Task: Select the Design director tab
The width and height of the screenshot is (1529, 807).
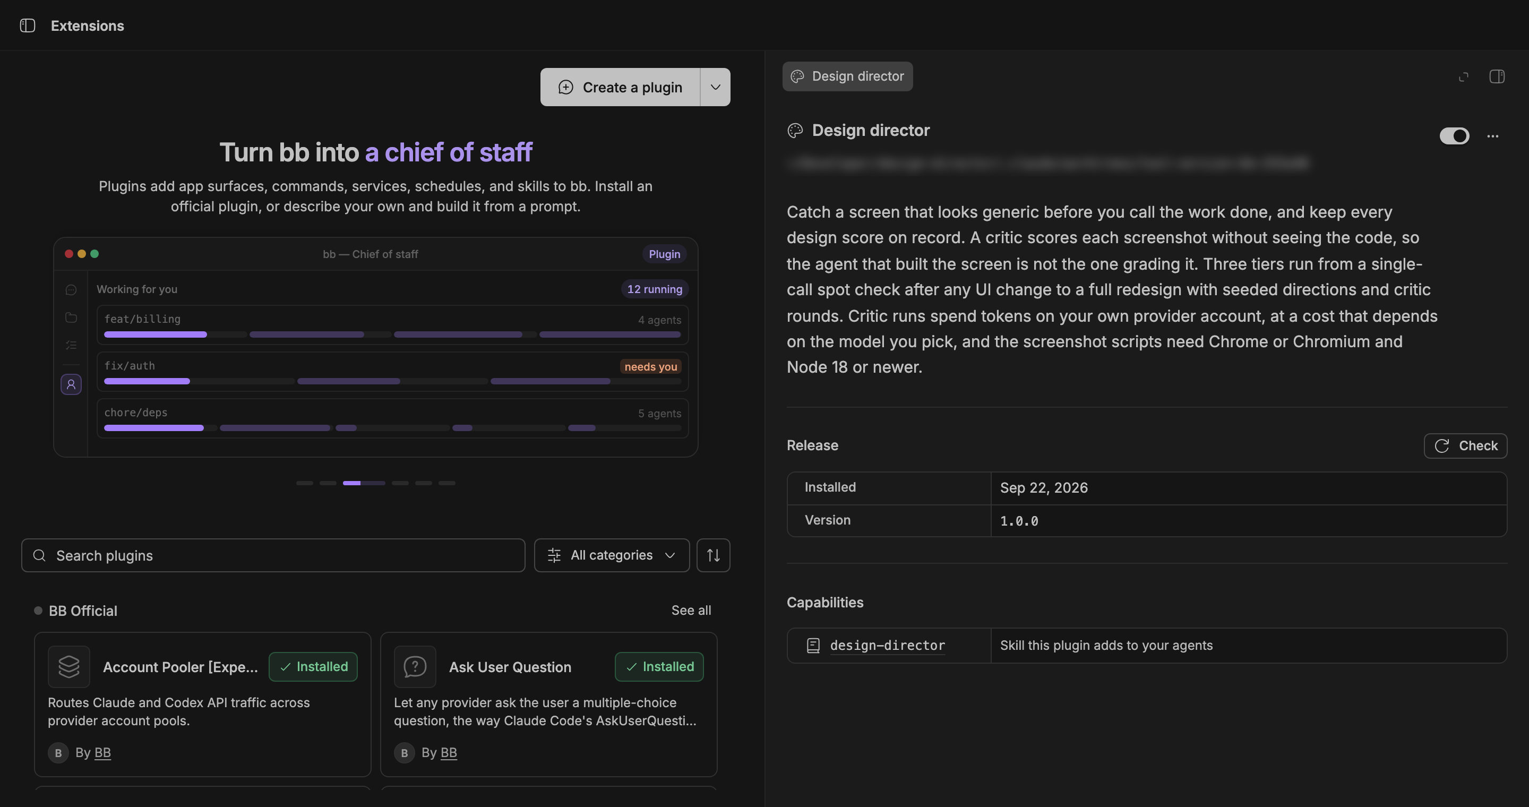Action: (847, 76)
